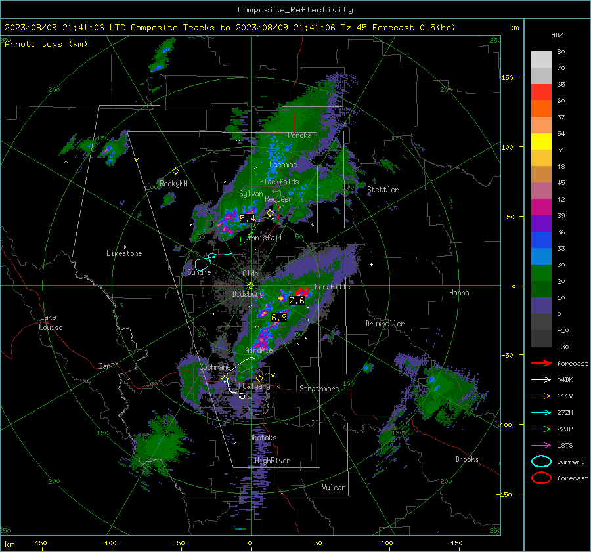This screenshot has height=552, width=591.
Task: Pick the magenta 39-42 dBZ swatch
Action: [541, 207]
